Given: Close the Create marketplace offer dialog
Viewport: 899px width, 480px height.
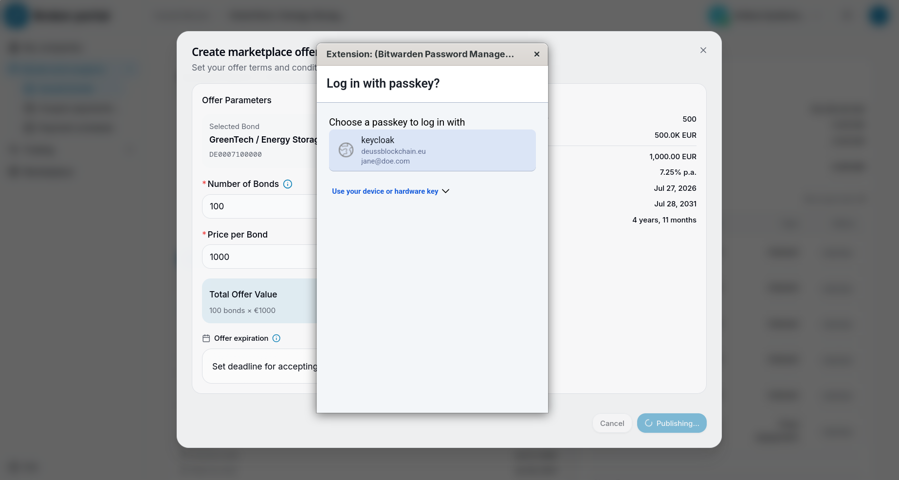Looking at the screenshot, I should coord(703,50).
